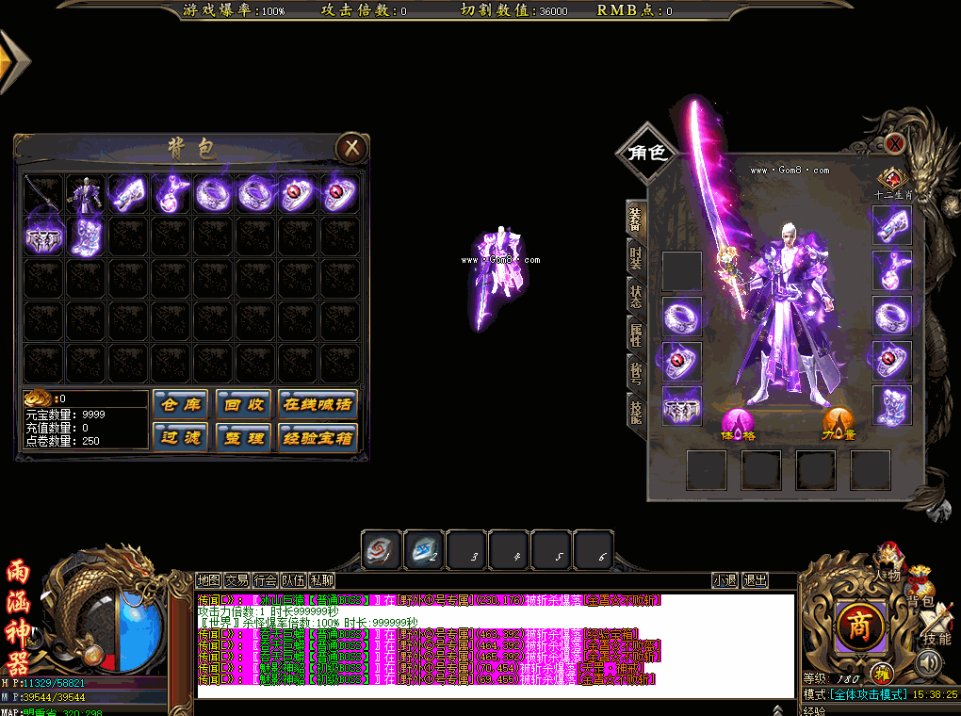Click the 整理 sort button
Screen dimensions: 961x716
243,438
